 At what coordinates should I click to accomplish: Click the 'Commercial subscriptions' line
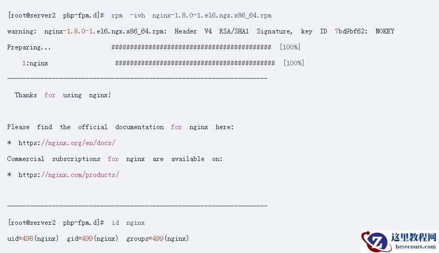pos(115,159)
